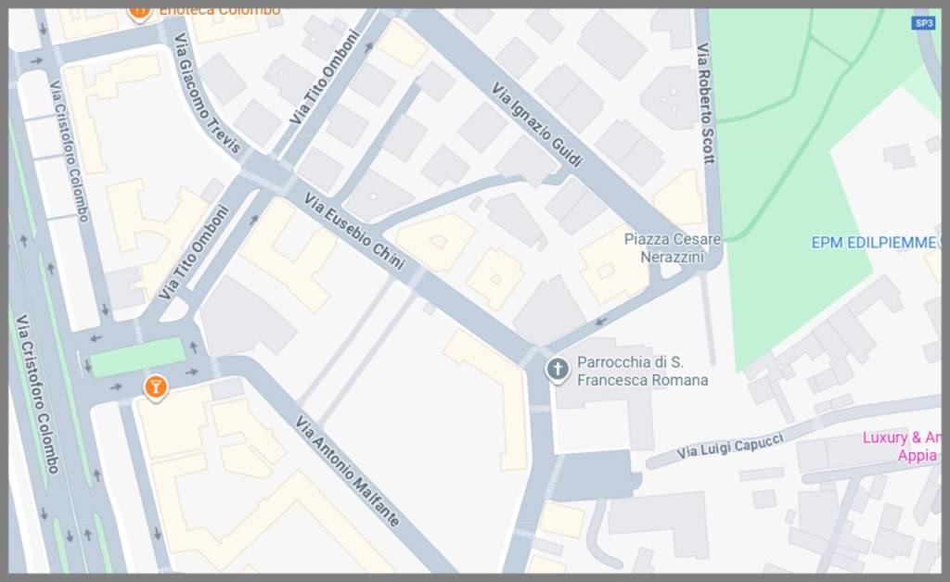Click the orange cocktail bar pin

[x=156, y=386]
